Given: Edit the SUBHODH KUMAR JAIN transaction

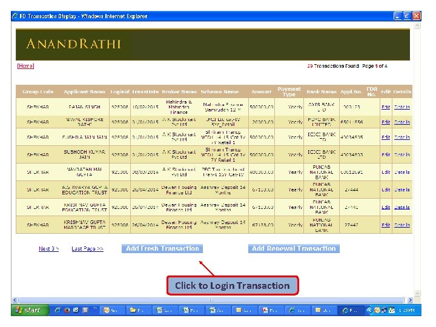Looking at the screenshot, I should point(386,154).
